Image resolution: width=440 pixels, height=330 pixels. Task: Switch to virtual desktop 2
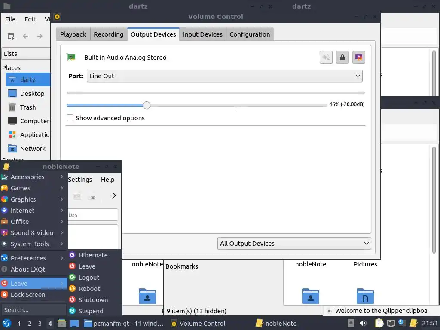point(29,324)
